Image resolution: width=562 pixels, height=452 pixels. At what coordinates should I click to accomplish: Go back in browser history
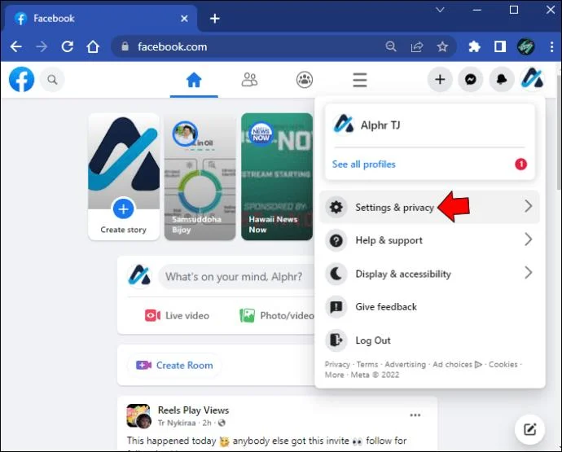point(16,46)
